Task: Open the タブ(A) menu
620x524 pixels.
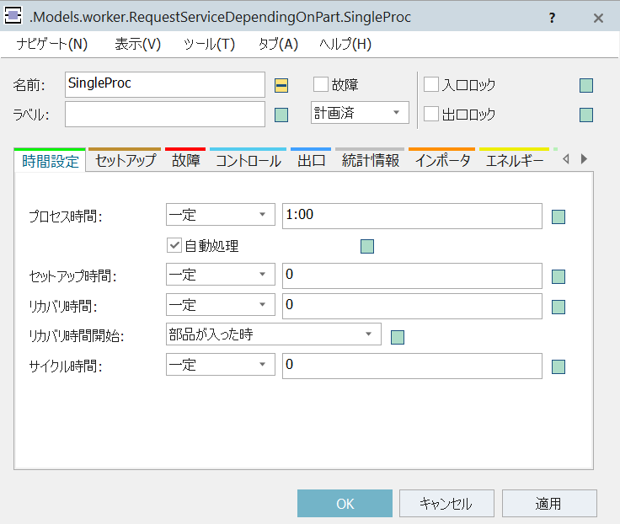Action: (278, 44)
